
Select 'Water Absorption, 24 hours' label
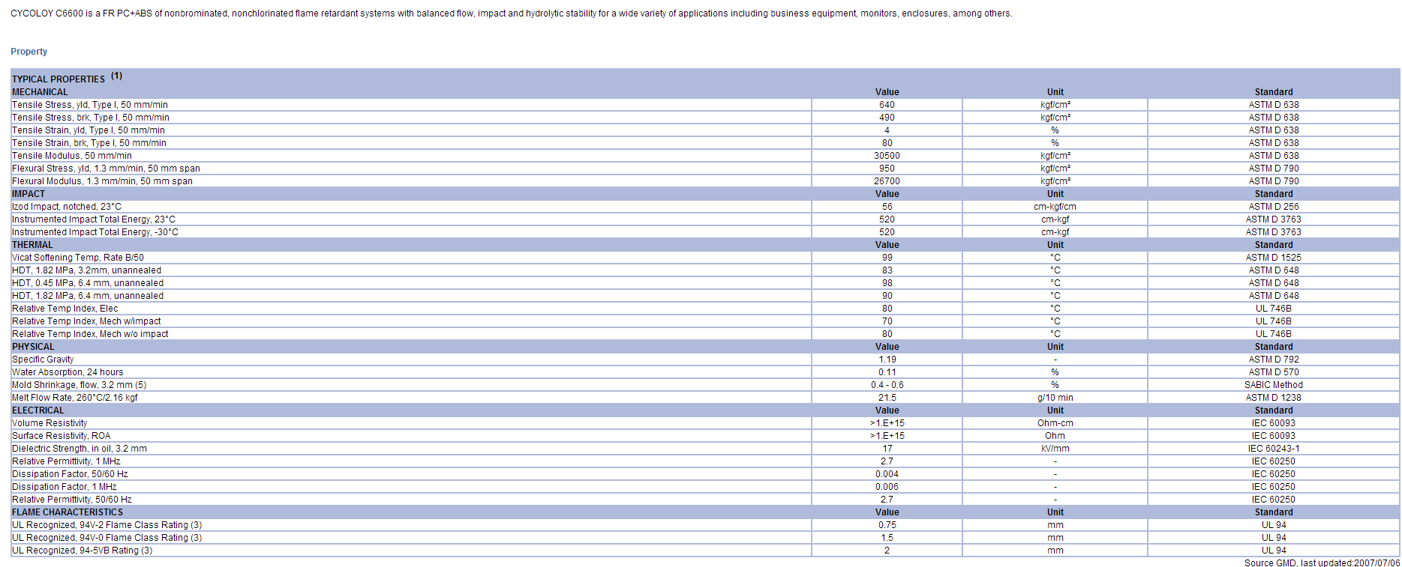(68, 372)
